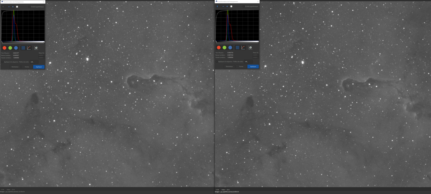431x194 pixels.
Task: Click Tons Moyens value 0.0063754
Action: 230,53
